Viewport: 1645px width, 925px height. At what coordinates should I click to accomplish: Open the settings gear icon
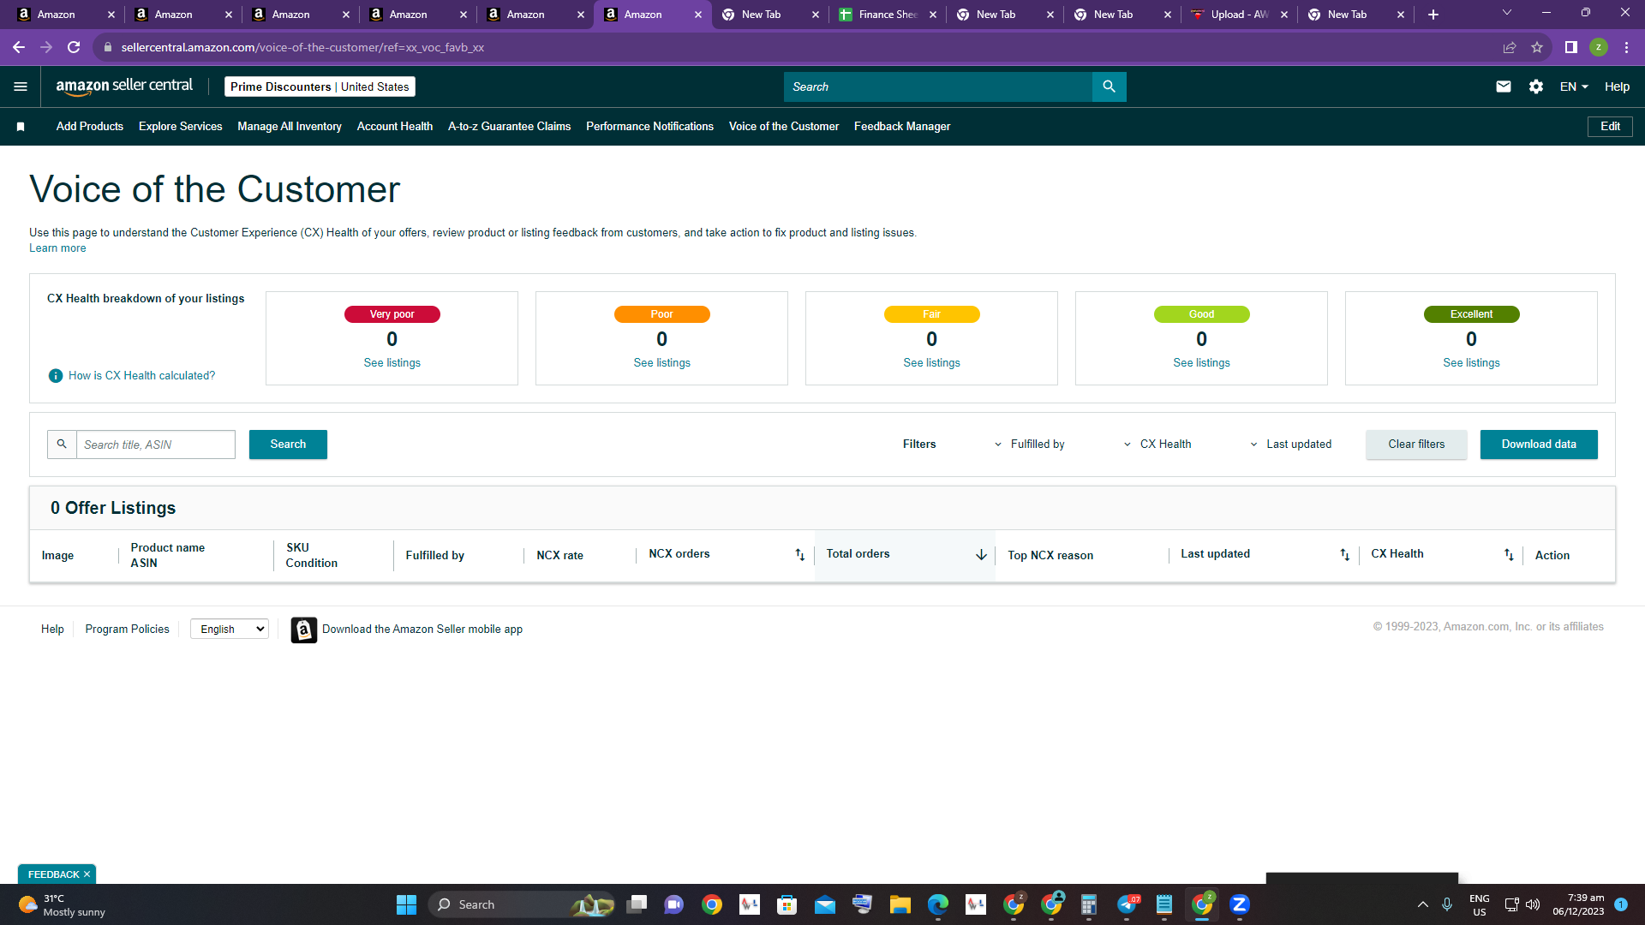(1536, 87)
